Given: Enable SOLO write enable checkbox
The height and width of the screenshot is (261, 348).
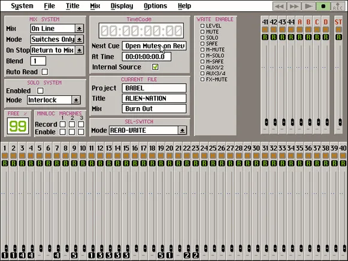Looking at the screenshot, I should 202,38.
